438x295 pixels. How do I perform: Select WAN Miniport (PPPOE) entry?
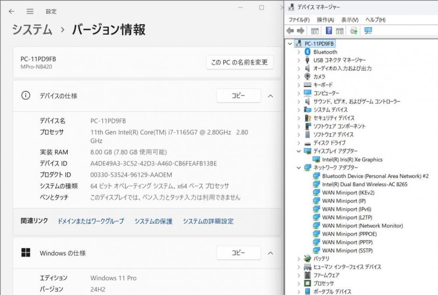click(349, 234)
